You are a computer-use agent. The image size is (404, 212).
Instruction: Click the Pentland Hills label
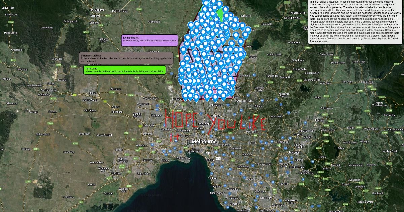pos(35,85)
